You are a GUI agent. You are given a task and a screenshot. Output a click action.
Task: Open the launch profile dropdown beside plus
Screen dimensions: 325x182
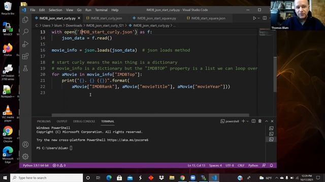(x=247, y=121)
